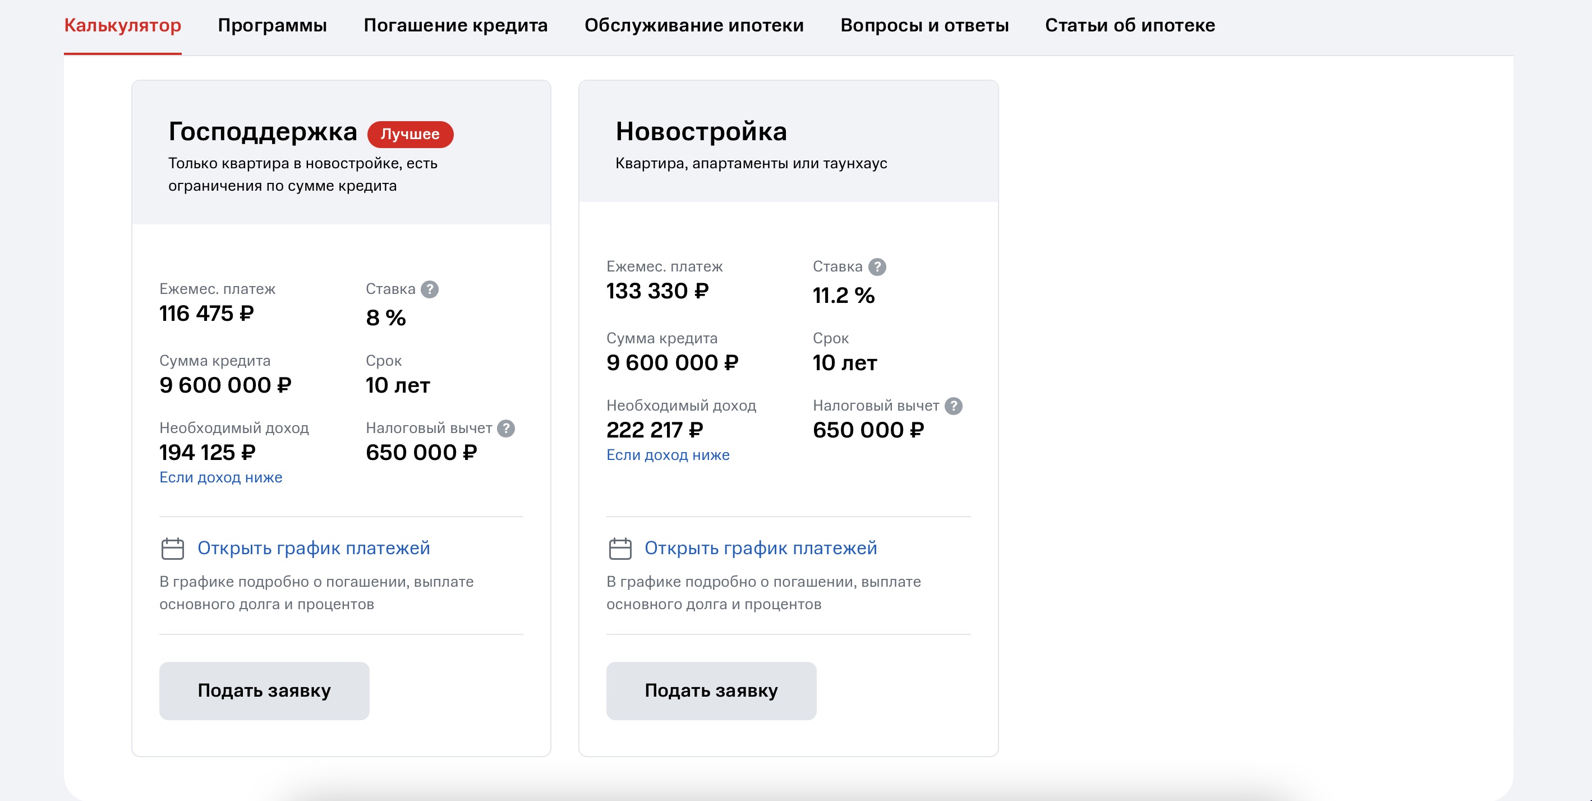Click Налоговый вычет help icon in Господдержка card
Screen dimensions: 1592x801
tap(506, 429)
